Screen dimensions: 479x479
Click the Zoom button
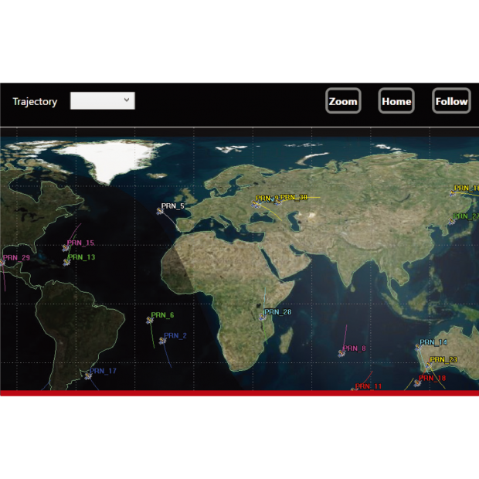(343, 101)
